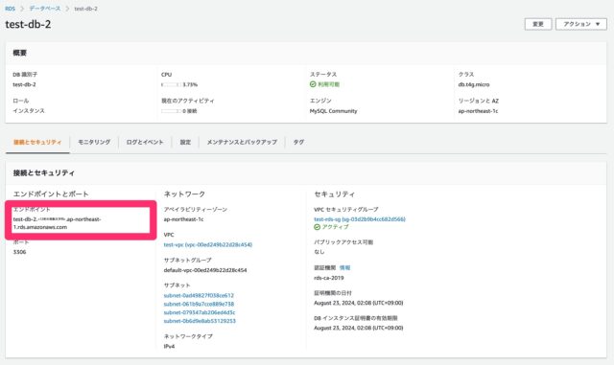Open the test-vpc VPC link
This screenshot has height=365, width=614.
(208, 245)
